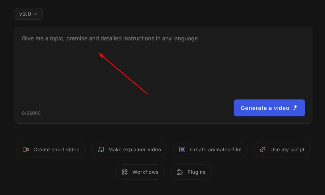
Task: Click the link icon for script
Action: click(262, 149)
